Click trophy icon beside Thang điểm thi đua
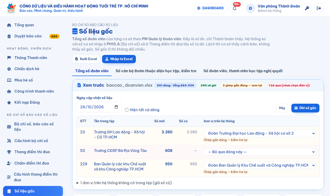This screenshot has height=196, width=330. [x=9, y=152]
